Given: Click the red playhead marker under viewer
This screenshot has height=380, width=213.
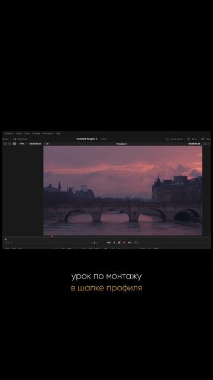Looking at the screenshot, I should (52, 236).
